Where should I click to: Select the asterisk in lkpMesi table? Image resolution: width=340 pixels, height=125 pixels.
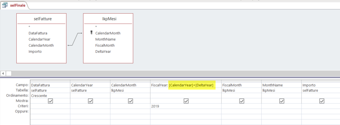tap(96, 27)
